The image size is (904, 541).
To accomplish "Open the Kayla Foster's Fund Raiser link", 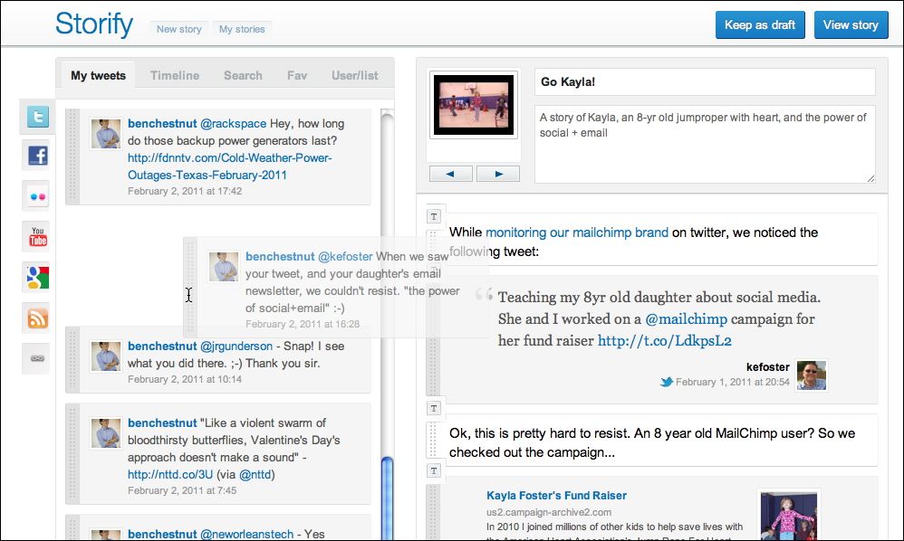I will point(556,496).
